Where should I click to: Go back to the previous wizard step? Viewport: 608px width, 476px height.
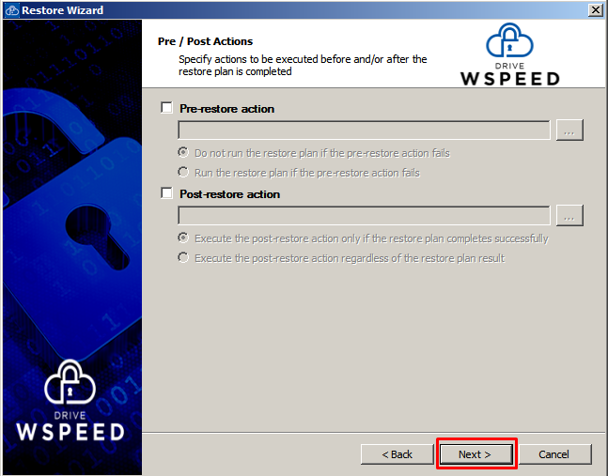click(398, 454)
